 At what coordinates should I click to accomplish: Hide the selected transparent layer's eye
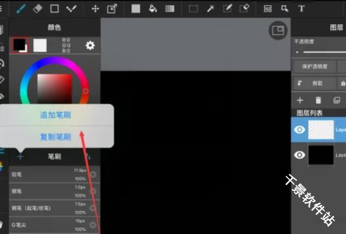[x=299, y=130]
